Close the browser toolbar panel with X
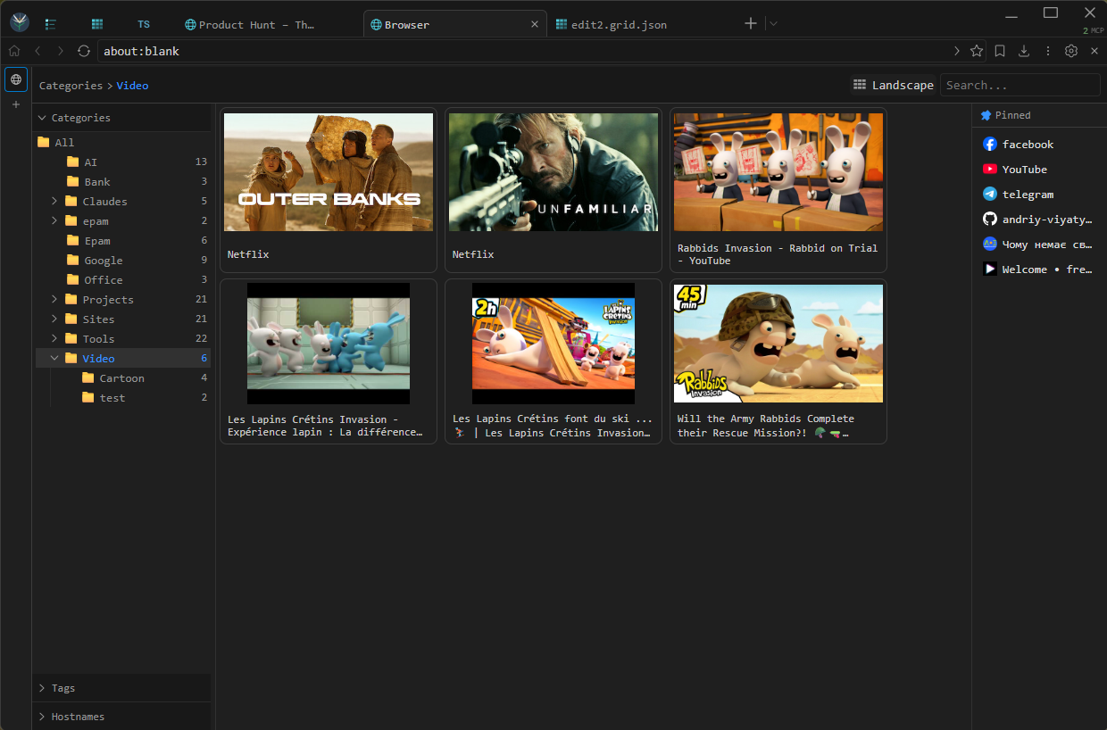This screenshot has height=730, width=1107. pos(1095,51)
